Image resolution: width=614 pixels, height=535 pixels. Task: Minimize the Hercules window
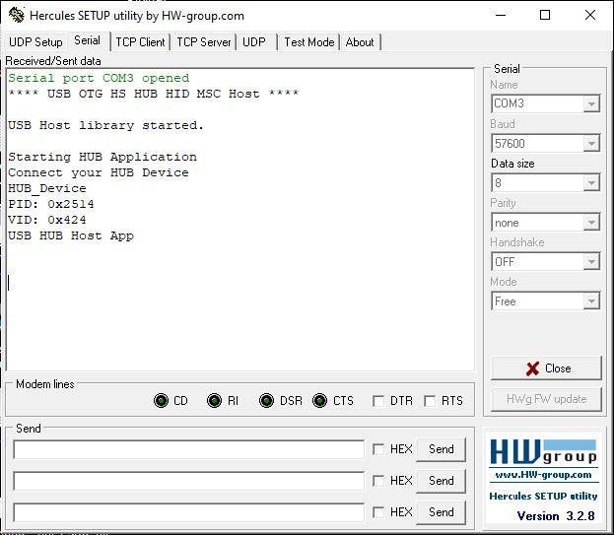(x=501, y=15)
